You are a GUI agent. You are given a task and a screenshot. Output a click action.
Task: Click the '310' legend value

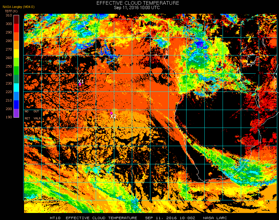(x=9, y=15)
